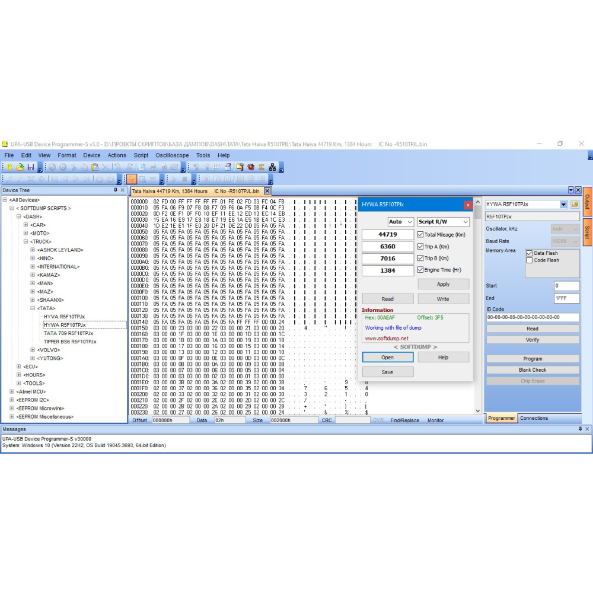The height and width of the screenshot is (593, 593).
Task: Close the hex editor pane
Action: click(578, 190)
